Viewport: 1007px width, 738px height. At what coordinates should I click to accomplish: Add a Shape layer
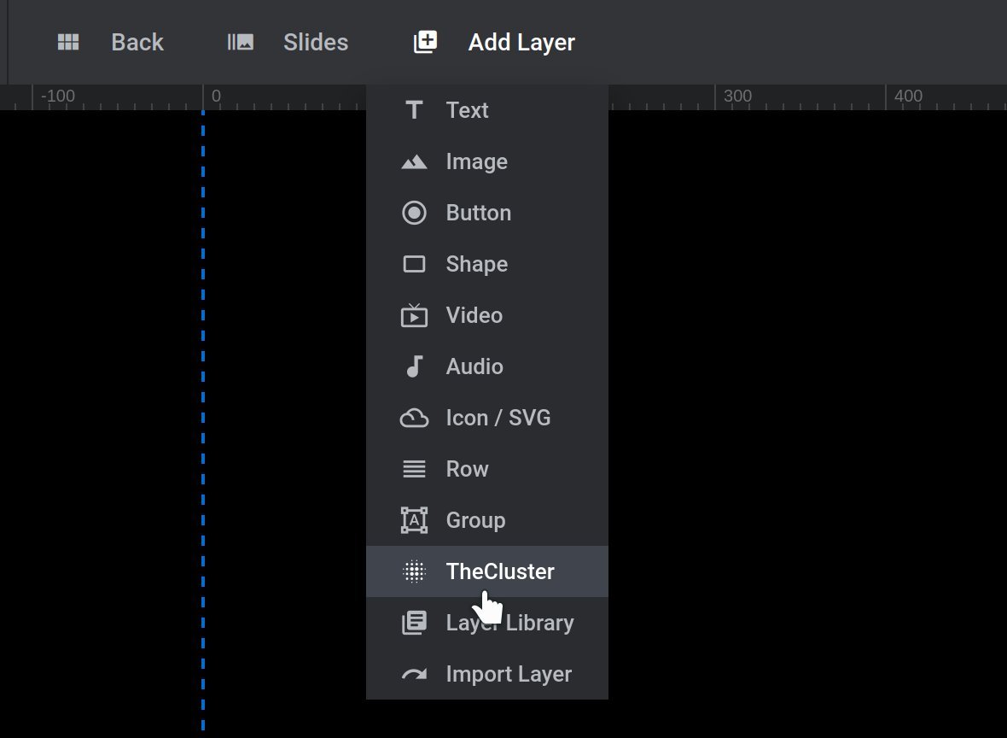click(x=486, y=264)
